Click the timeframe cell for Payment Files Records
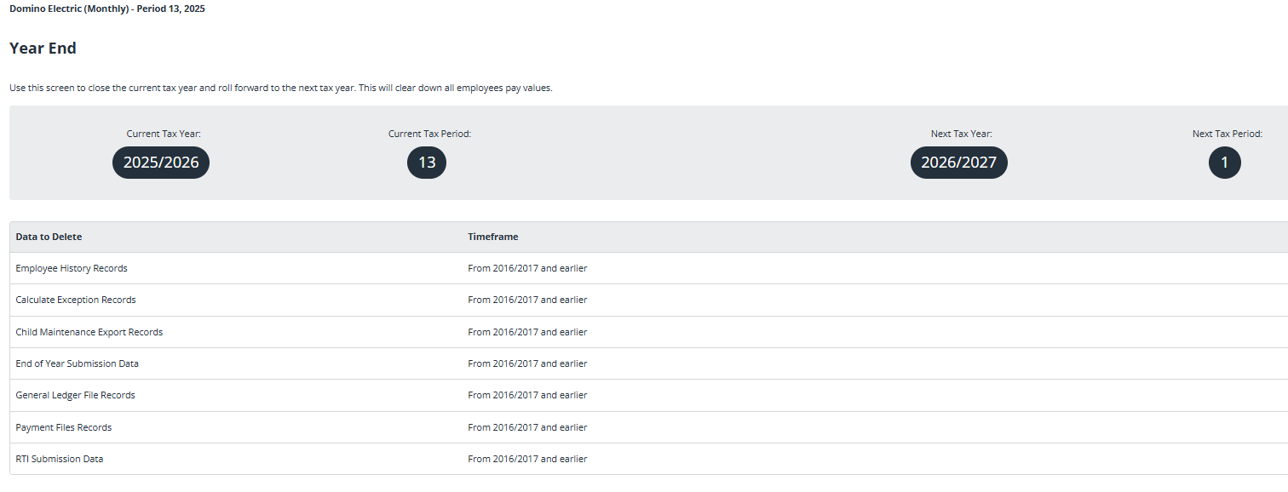Viewport: 1288px width, 492px height. 527,427
